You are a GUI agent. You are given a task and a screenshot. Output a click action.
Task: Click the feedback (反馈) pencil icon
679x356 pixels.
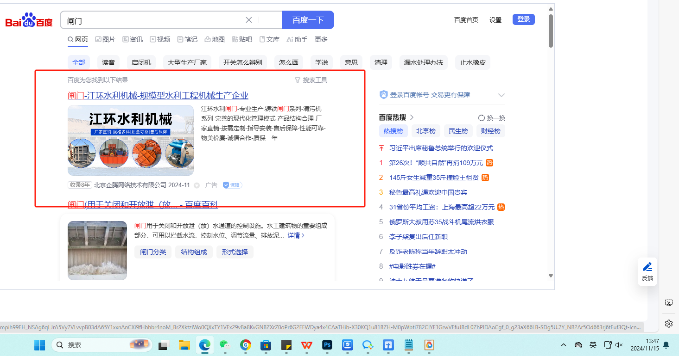[647, 267]
